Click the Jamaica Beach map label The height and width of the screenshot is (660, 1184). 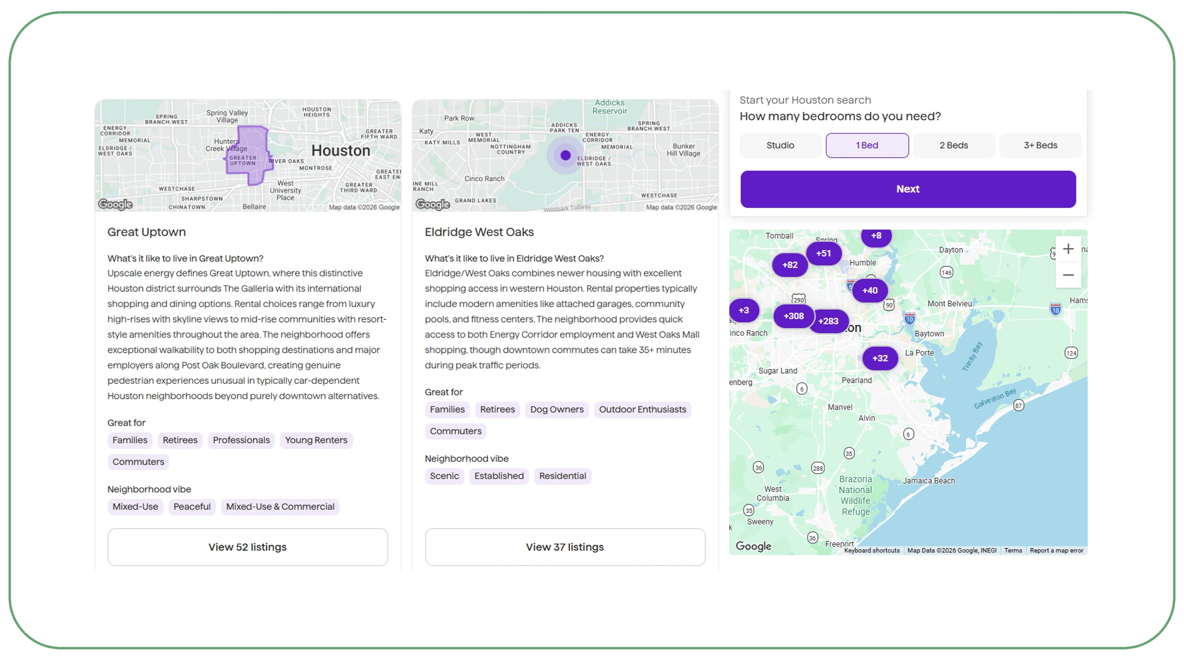tap(928, 481)
